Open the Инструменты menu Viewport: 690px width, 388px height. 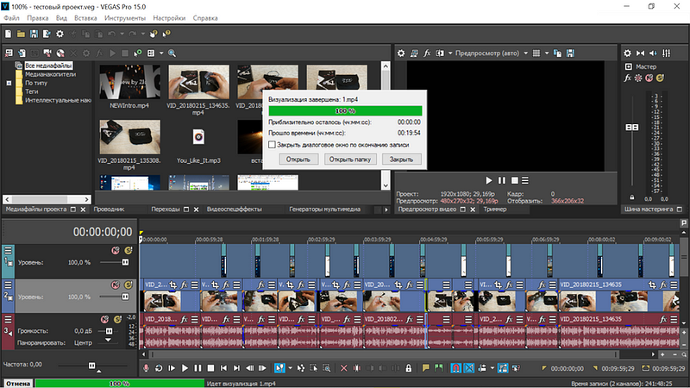pos(125,18)
